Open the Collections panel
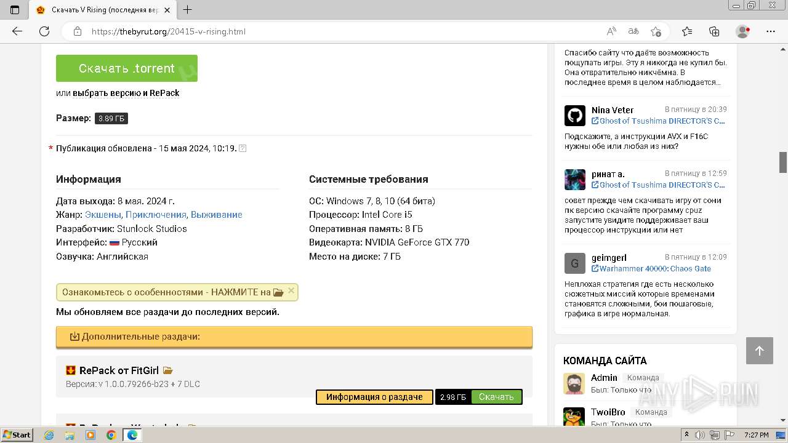This screenshot has height=443, width=788. coord(714,31)
